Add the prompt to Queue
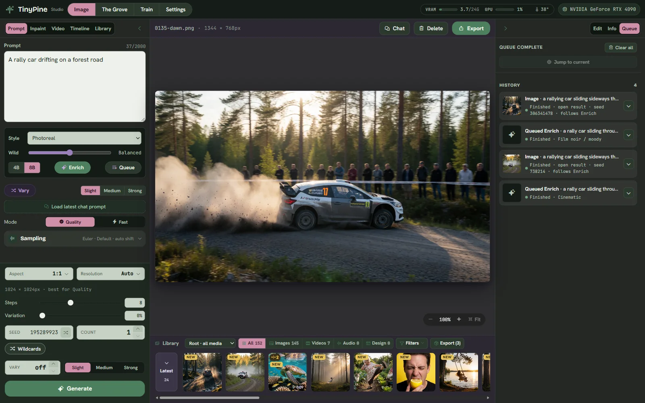The height and width of the screenshot is (403, 645). coord(123,168)
